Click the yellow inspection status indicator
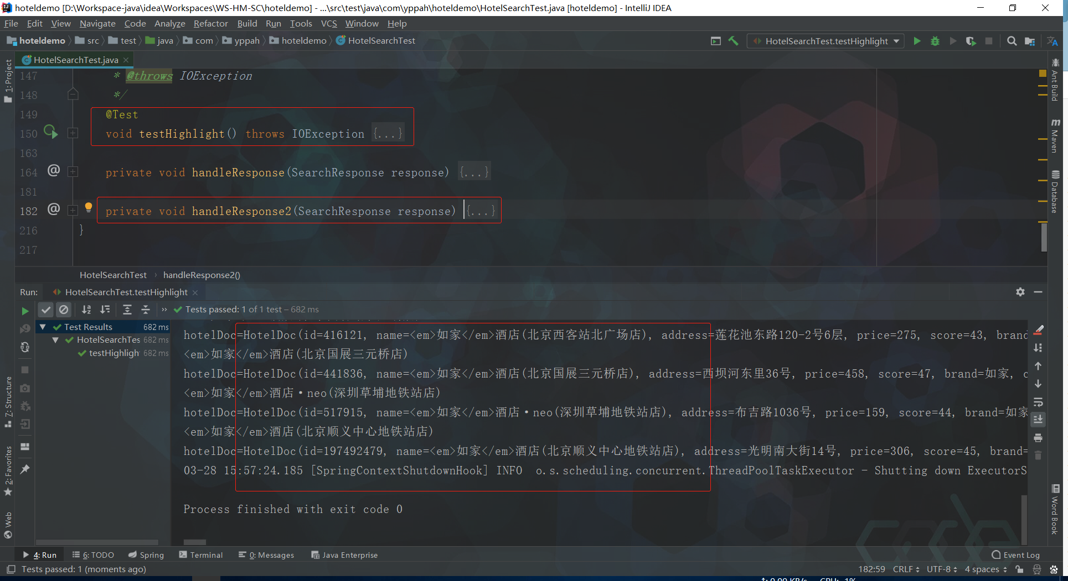This screenshot has height=581, width=1068. pyautogui.click(x=1043, y=74)
